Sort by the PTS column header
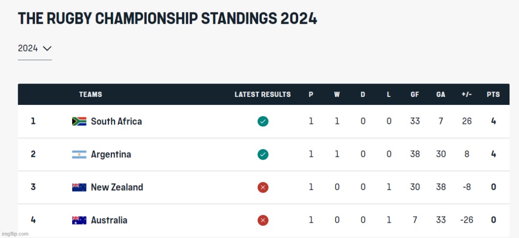This screenshot has height=238, width=519. [493, 94]
